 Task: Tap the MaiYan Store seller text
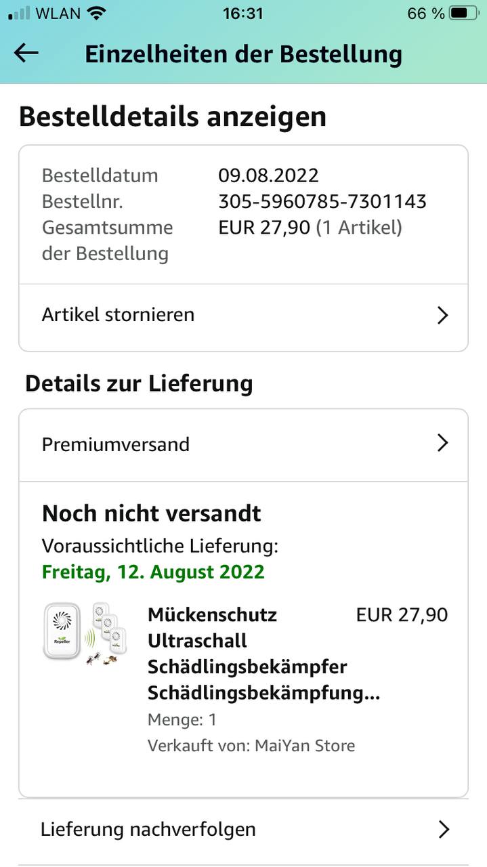pos(304,746)
